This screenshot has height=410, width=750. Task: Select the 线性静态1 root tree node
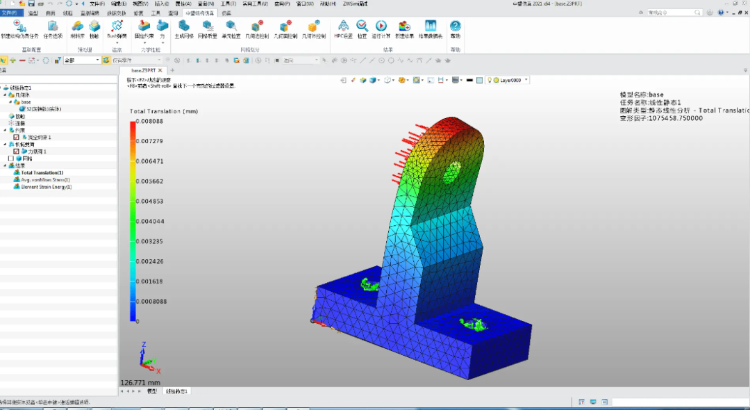21,88
